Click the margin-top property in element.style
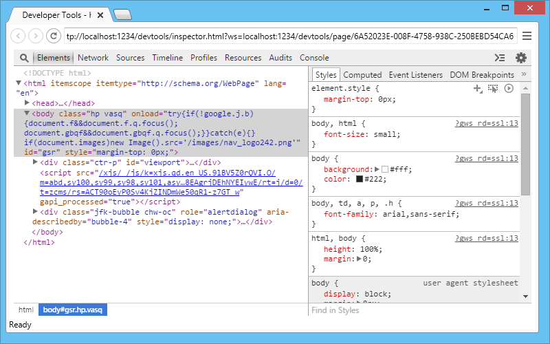550x344 pixels. 346,99
